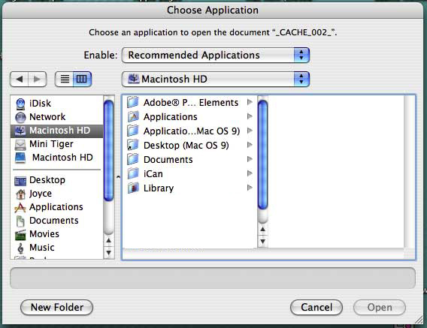Click the Open button
Viewport: 427px width, 328px height.
click(x=380, y=307)
